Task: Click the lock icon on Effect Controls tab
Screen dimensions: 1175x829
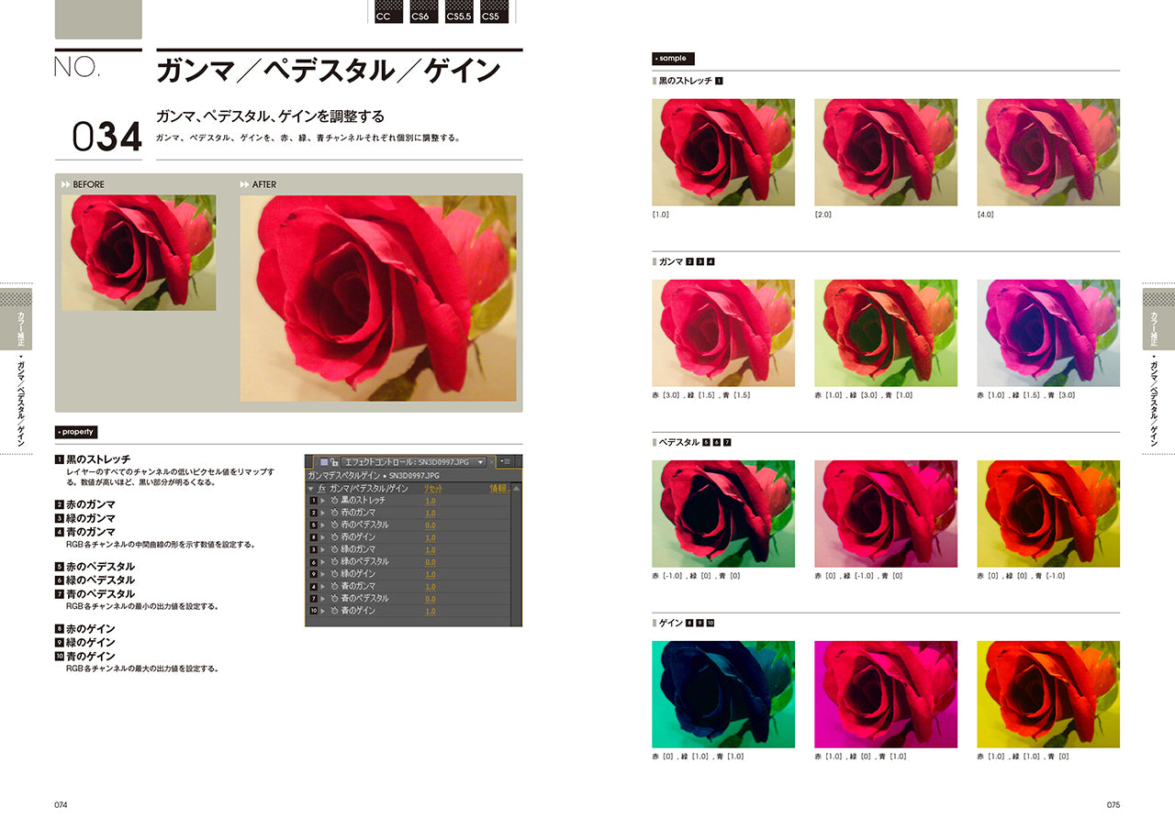Action: tap(334, 461)
